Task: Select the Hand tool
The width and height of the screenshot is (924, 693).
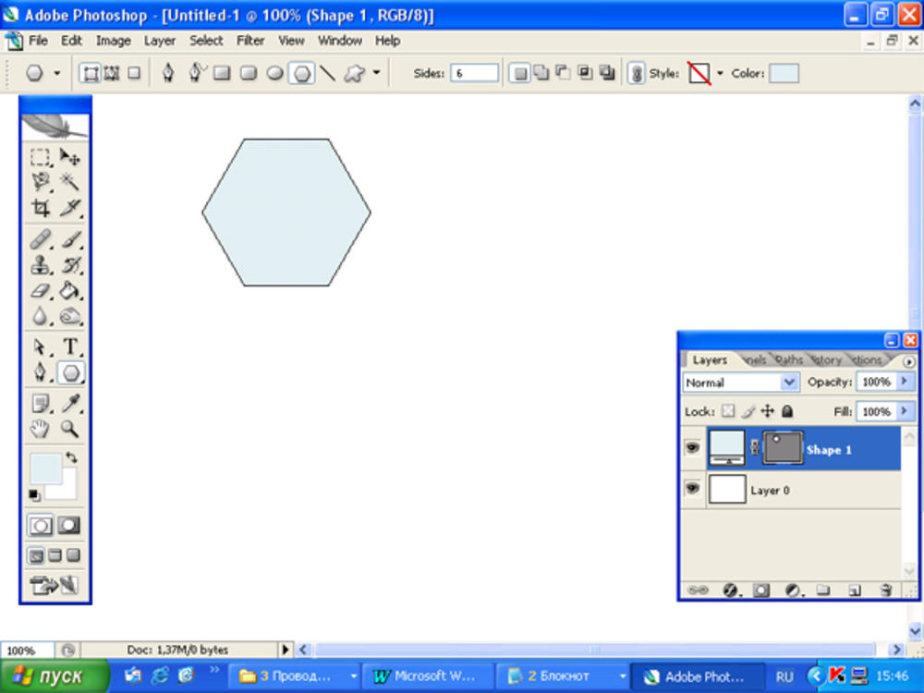Action: pos(40,429)
